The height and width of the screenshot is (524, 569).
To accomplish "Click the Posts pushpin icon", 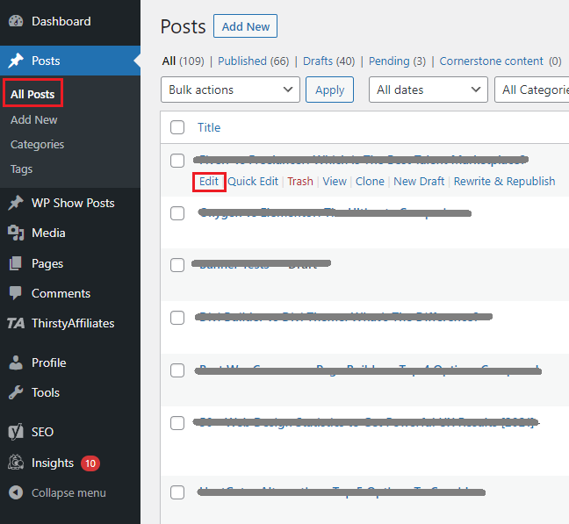I will 16,61.
